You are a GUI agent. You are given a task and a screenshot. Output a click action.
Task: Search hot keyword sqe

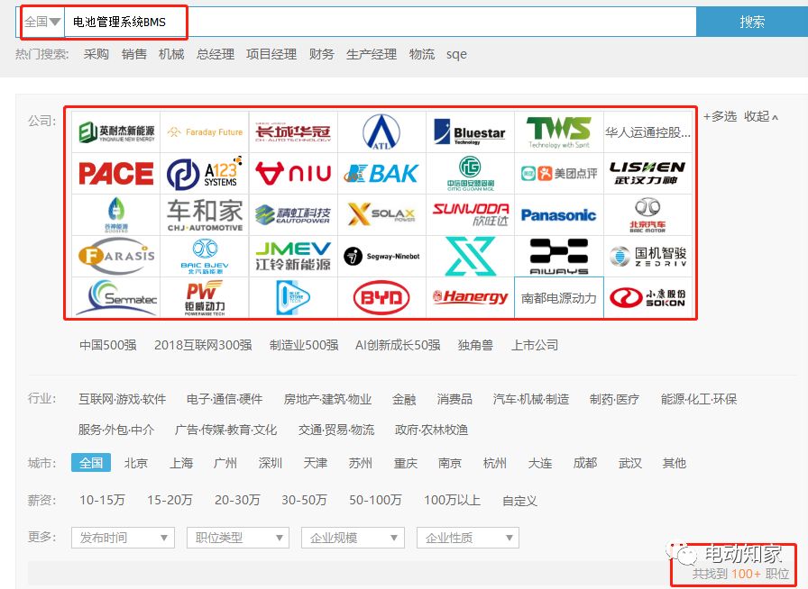point(456,55)
